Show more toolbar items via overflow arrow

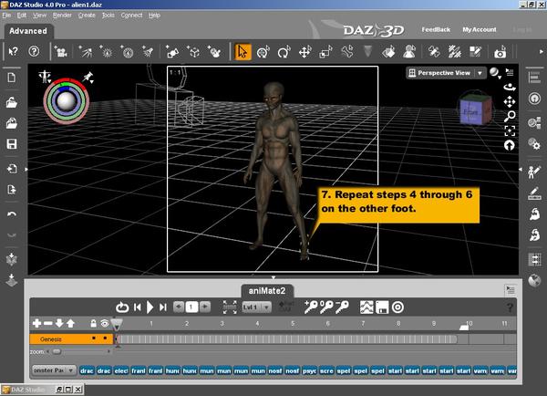point(541,52)
